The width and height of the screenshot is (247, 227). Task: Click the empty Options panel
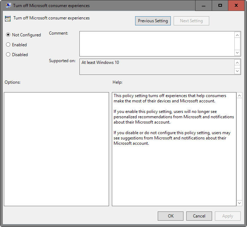point(56,149)
